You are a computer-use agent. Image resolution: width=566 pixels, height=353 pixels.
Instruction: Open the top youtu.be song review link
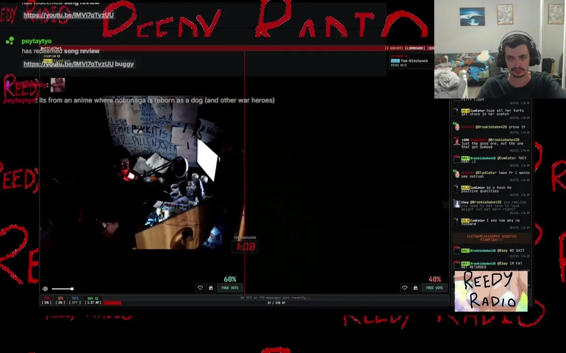69,15
